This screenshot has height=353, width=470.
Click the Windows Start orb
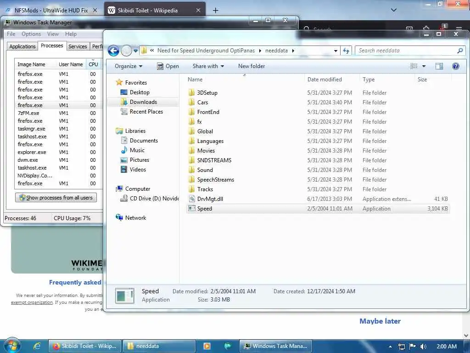[x=12, y=346]
